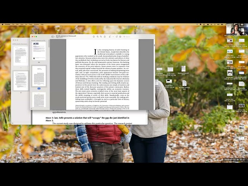The image size is (248, 186).
Task: Click the drop-cap paragraph in the PDF page
Action: point(102,76)
